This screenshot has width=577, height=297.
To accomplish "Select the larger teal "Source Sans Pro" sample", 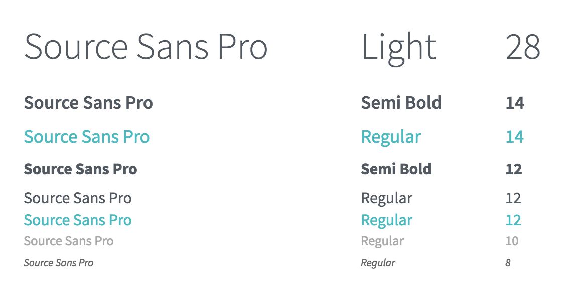I will click(87, 137).
